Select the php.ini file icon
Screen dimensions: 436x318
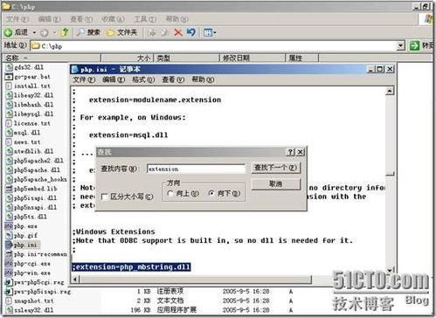10,245
